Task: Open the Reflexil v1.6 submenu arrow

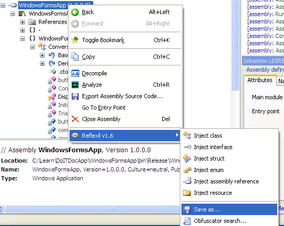Action: pyautogui.click(x=177, y=135)
